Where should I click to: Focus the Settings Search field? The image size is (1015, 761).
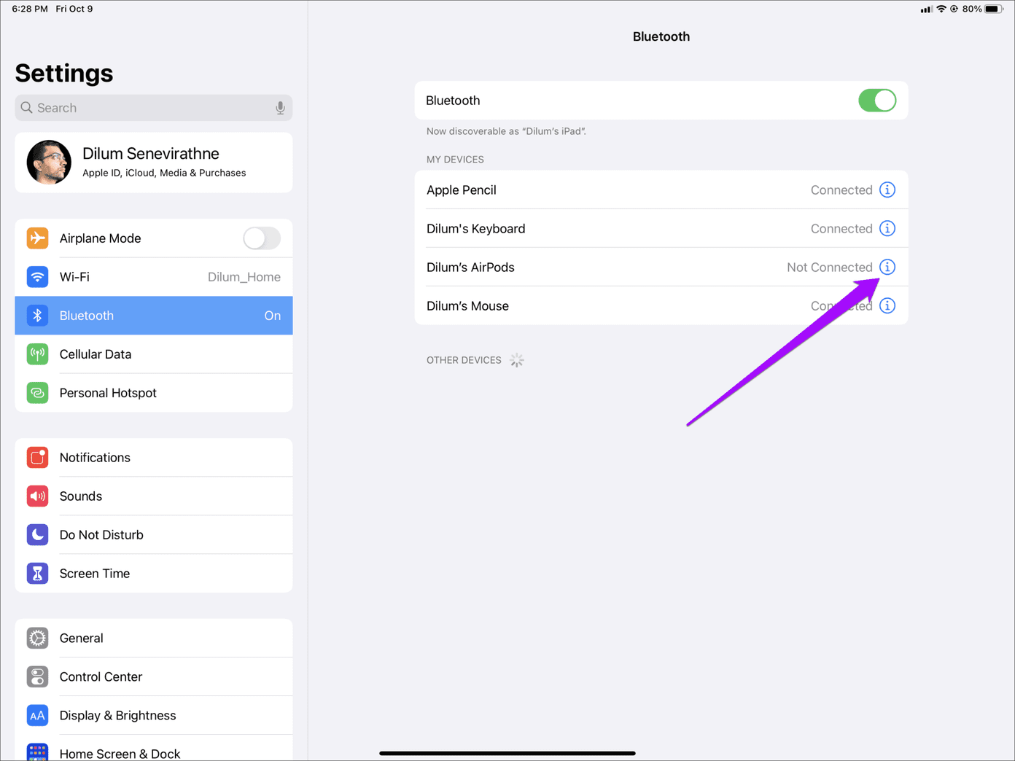click(154, 108)
